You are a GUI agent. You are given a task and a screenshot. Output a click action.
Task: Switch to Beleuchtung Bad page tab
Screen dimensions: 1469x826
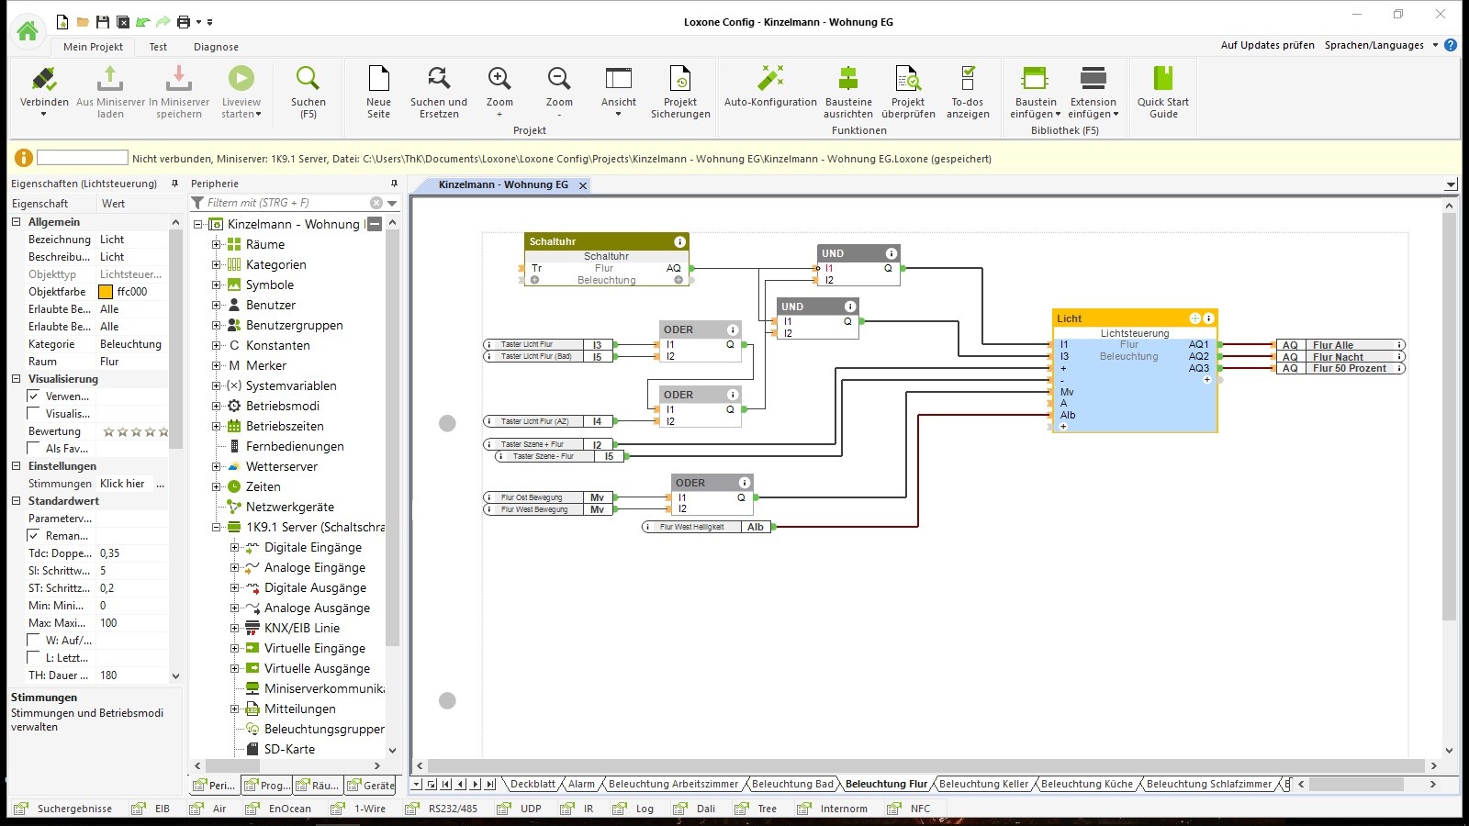pyautogui.click(x=792, y=784)
